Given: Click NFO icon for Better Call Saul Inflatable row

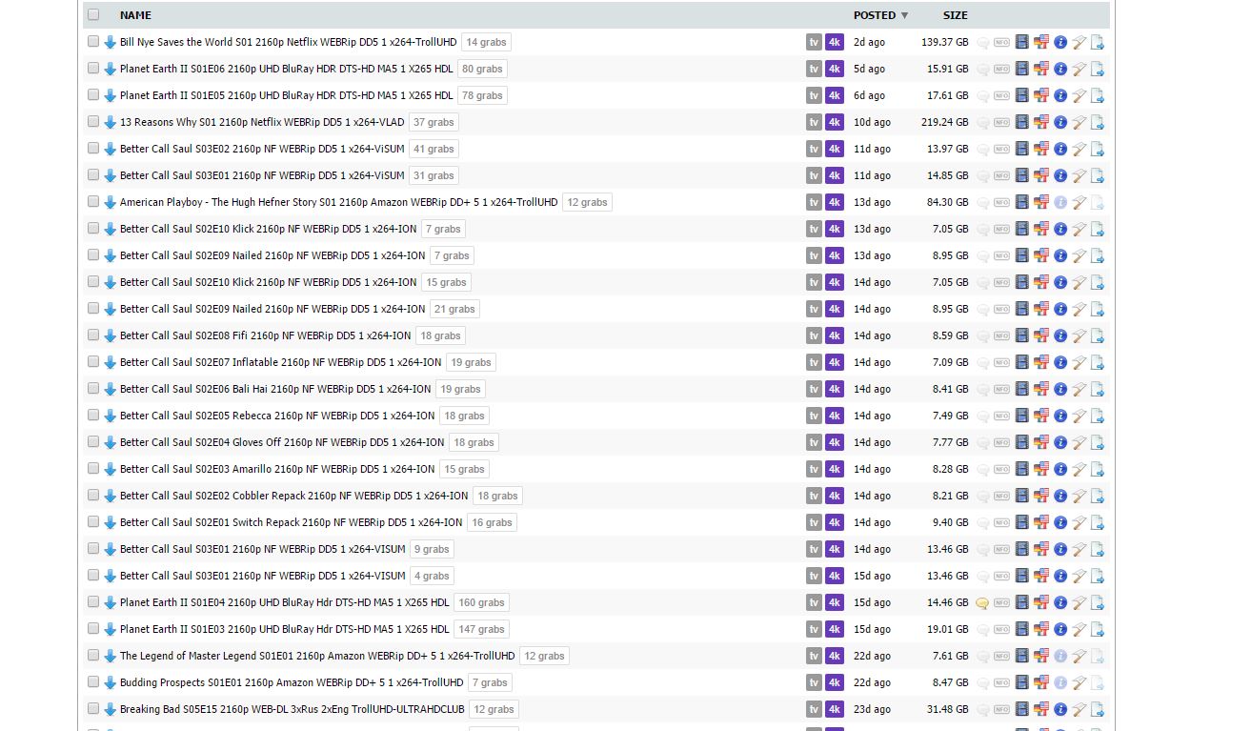Looking at the screenshot, I should click(x=1002, y=362).
